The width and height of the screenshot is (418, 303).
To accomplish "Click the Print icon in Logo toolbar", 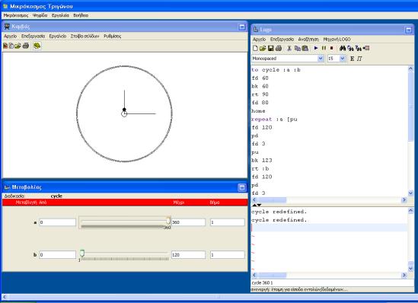I will pyautogui.click(x=279, y=48).
